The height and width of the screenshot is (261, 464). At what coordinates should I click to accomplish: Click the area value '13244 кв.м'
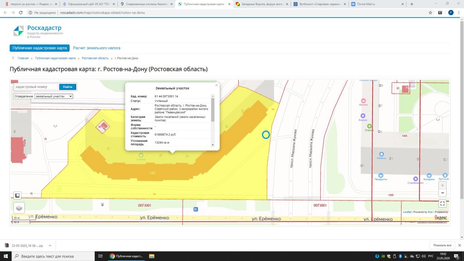pos(162,143)
